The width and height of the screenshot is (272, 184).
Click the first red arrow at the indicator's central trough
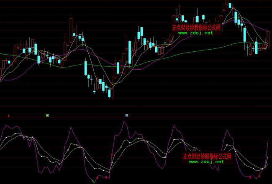(x=97, y=177)
